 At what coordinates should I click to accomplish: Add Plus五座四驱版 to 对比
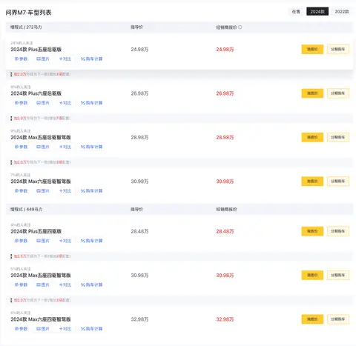pos(65,241)
